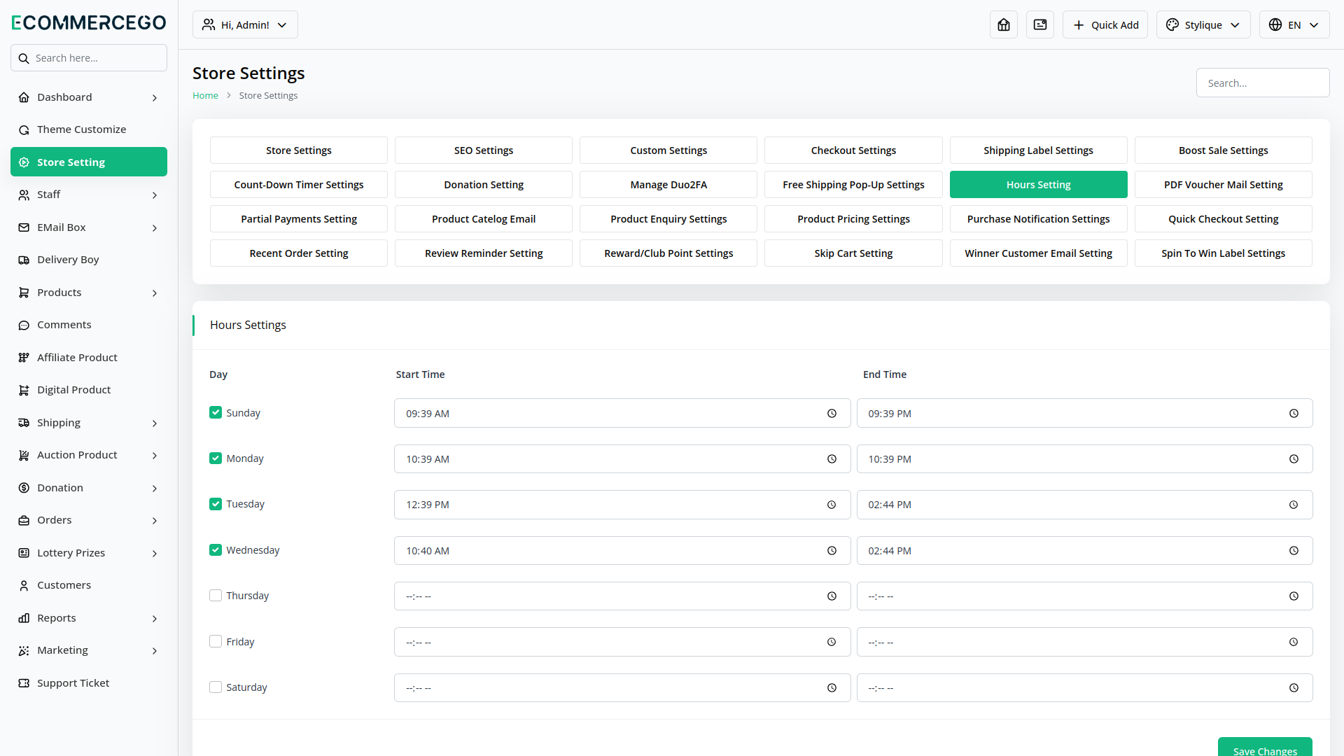Image resolution: width=1344 pixels, height=756 pixels.
Task: Click the globe language icon
Action: point(1275,24)
